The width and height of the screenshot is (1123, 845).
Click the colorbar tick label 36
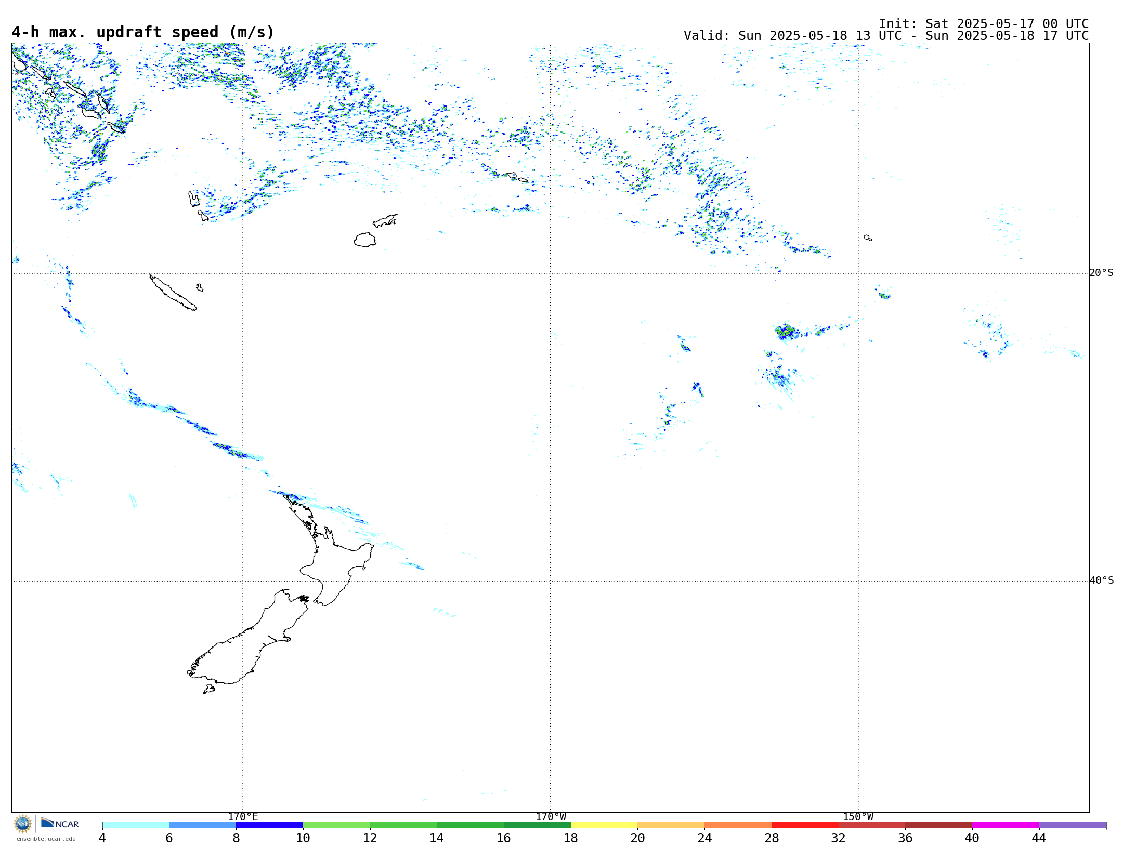click(x=905, y=838)
